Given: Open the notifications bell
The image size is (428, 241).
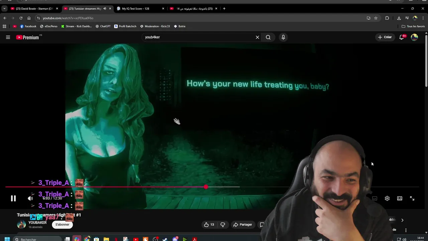Looking at the screenshot, I should 402,37.
